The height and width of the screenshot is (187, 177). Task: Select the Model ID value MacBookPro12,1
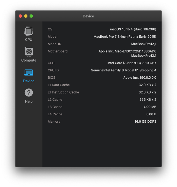[x=144, y=44]
